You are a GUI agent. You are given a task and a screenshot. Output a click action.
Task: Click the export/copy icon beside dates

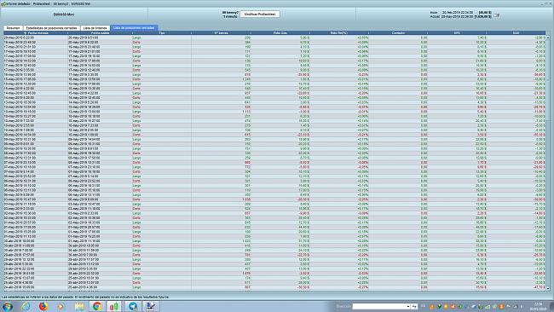[x=497, y=15]
